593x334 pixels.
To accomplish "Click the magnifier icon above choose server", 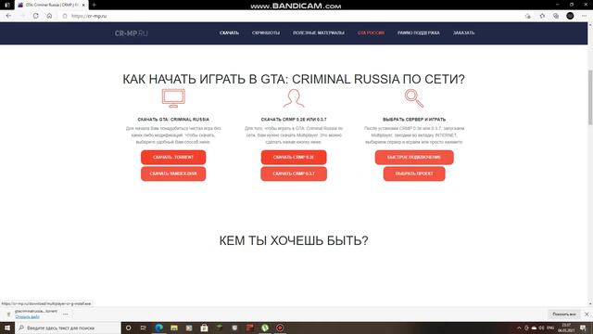I will pyautogui.click(x=414, y=98).
